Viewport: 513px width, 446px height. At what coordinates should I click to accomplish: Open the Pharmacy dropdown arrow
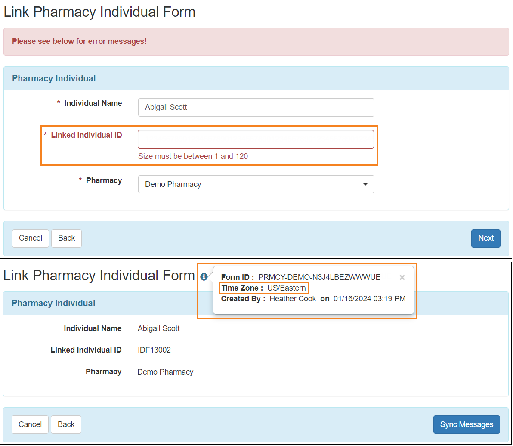(365, 185)
